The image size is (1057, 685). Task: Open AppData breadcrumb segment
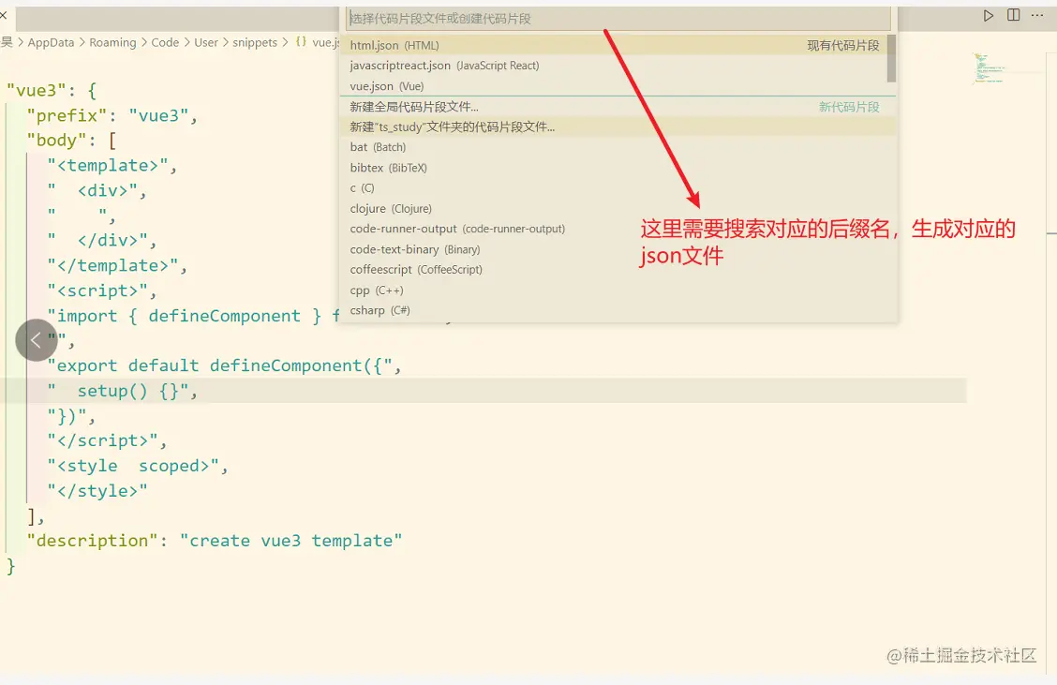point(52,42)
